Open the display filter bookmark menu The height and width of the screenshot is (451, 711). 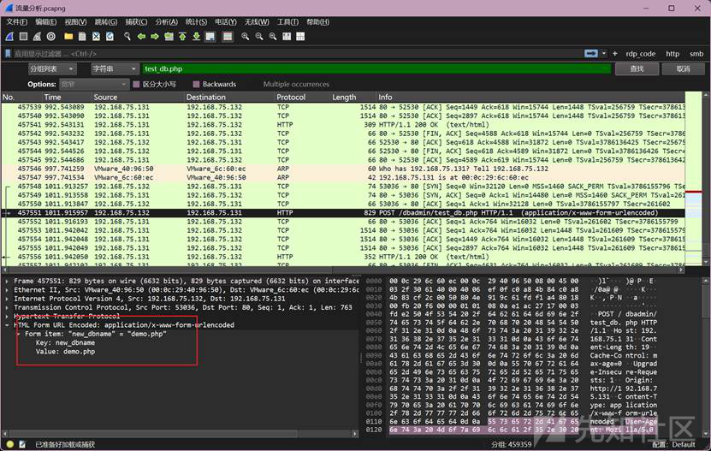8,54
